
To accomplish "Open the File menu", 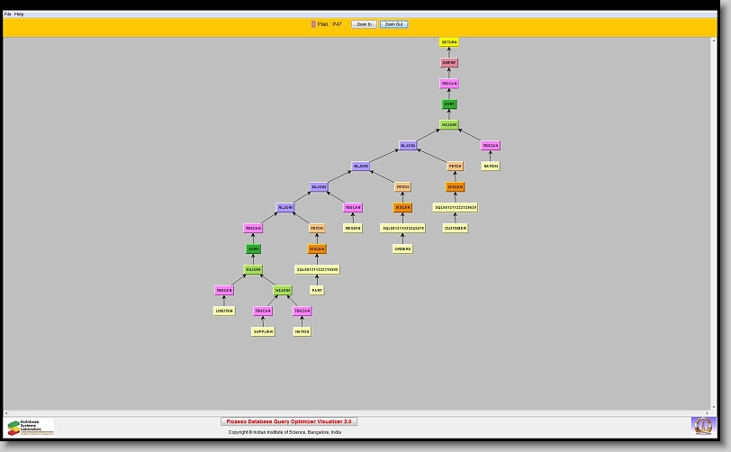I will click(x=8, y=14).
